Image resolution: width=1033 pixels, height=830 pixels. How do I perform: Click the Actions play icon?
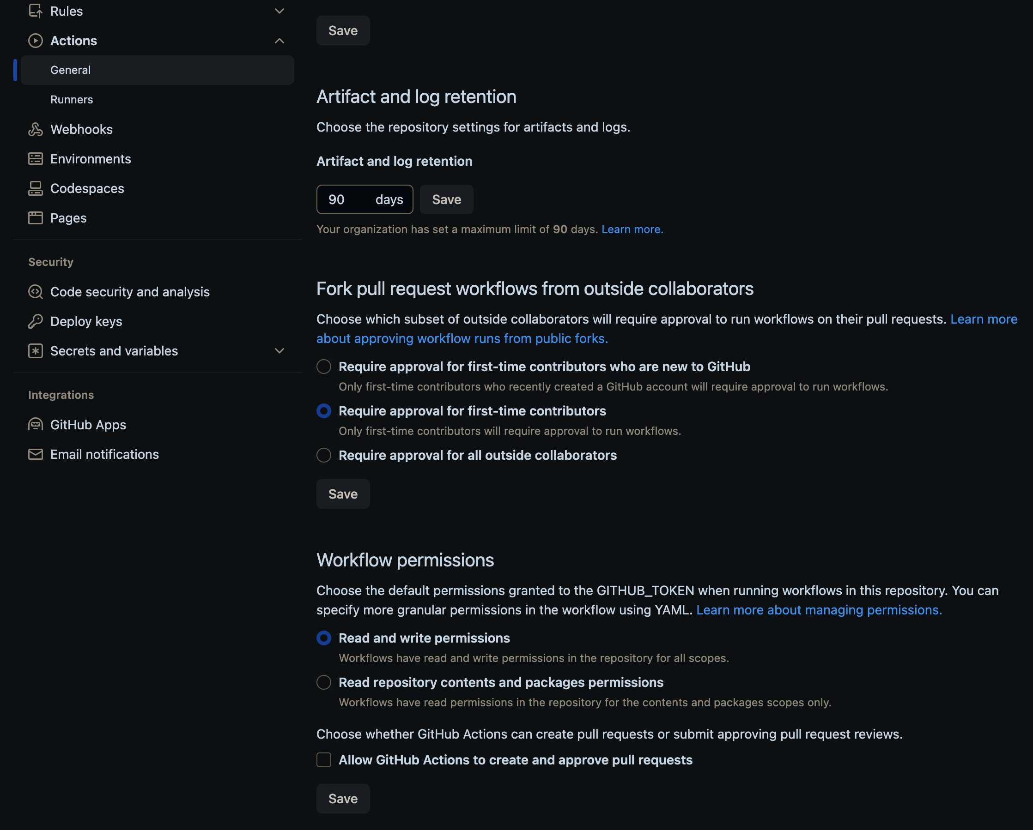36,41
